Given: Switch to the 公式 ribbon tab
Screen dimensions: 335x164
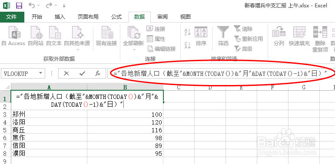Looking at the screenshot, I should [116, 17].
